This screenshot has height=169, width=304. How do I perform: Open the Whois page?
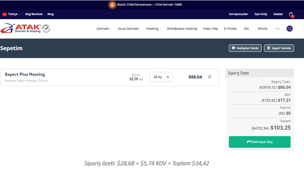(262, 29)
